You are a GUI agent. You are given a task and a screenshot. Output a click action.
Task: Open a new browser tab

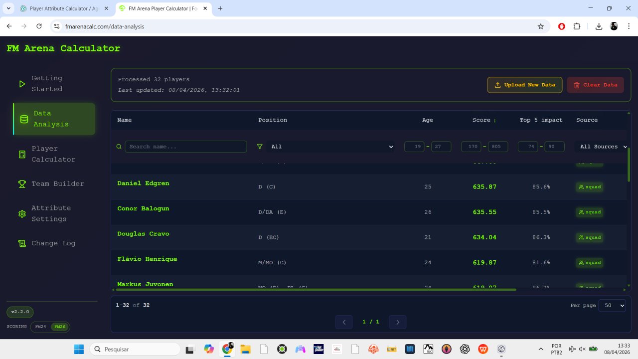click(220, 8)
